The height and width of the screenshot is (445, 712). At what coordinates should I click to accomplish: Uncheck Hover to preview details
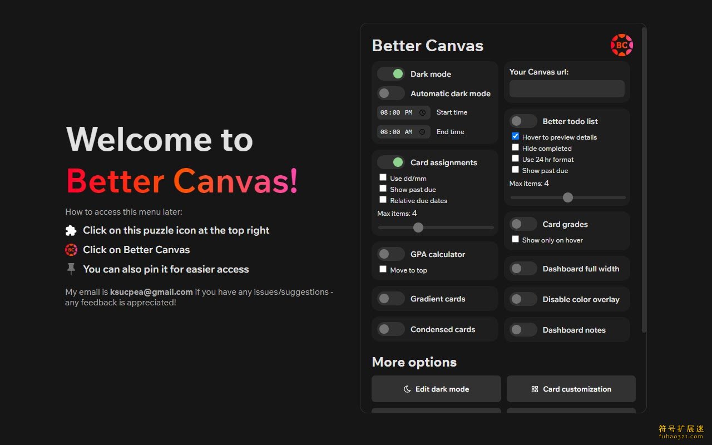pyautogui.click(x=515, y=136)
